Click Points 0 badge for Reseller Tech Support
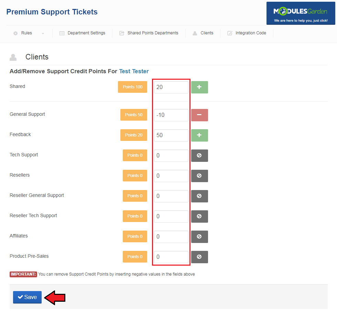 pyautogui.click(x=135, y=216)
